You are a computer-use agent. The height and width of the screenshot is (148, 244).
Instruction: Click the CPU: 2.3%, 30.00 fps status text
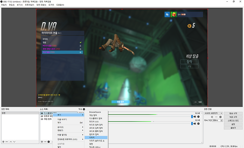229,146
